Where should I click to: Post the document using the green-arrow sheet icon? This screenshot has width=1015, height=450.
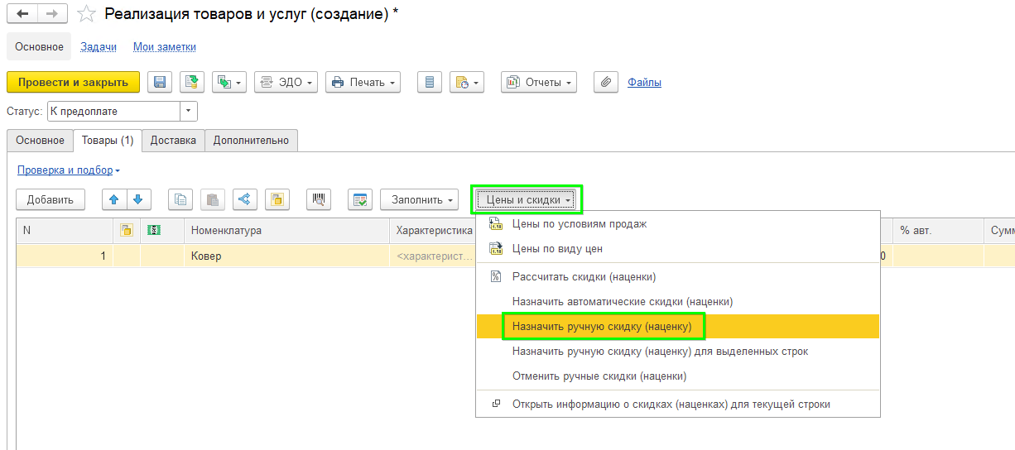point(192,82)
